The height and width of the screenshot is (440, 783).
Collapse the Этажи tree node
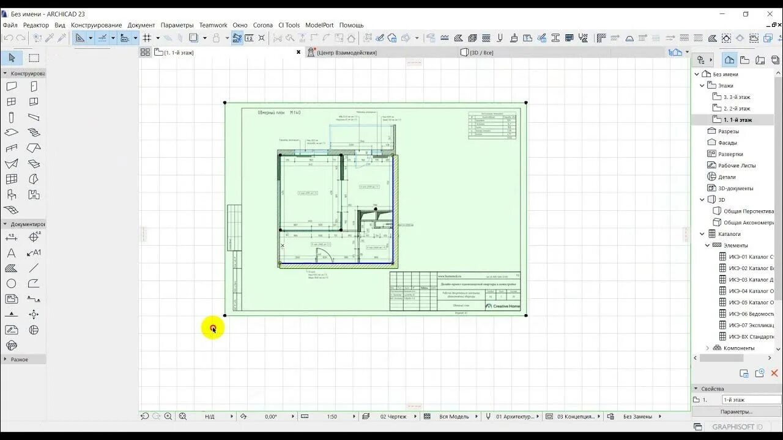click(x=702, y=86)
